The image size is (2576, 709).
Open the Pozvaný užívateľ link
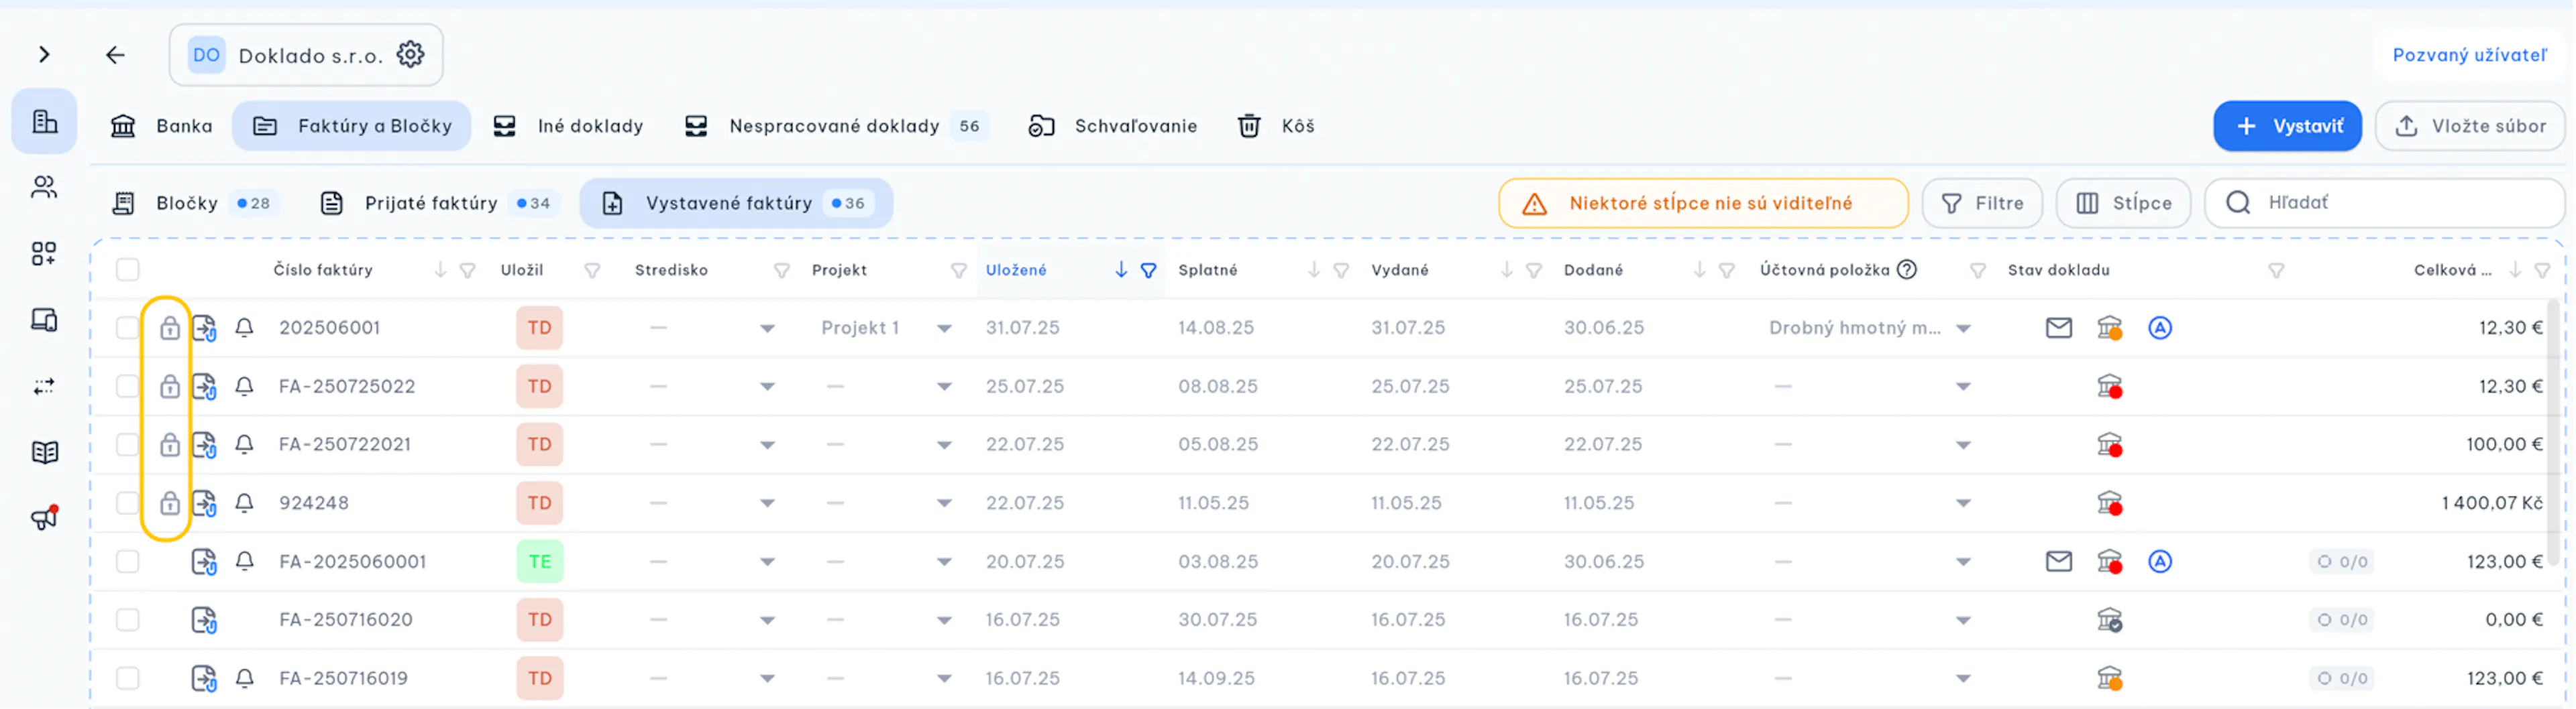[2469, 55]
